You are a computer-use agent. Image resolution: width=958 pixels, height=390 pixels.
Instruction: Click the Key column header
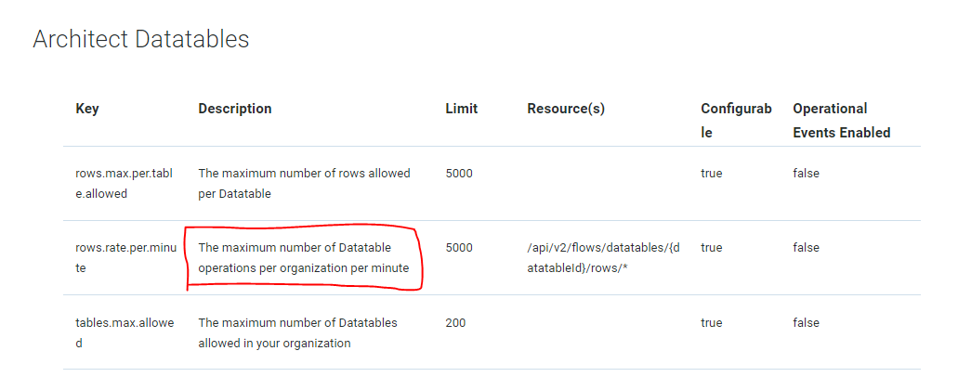click(87, 109)
